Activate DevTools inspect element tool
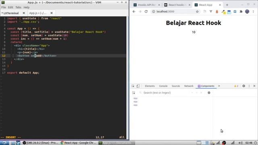 (133, 86)
